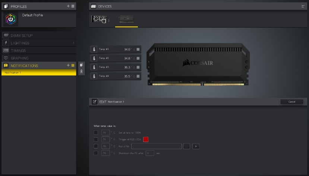Click the Corsair RAM module image

tap(198, 64)
